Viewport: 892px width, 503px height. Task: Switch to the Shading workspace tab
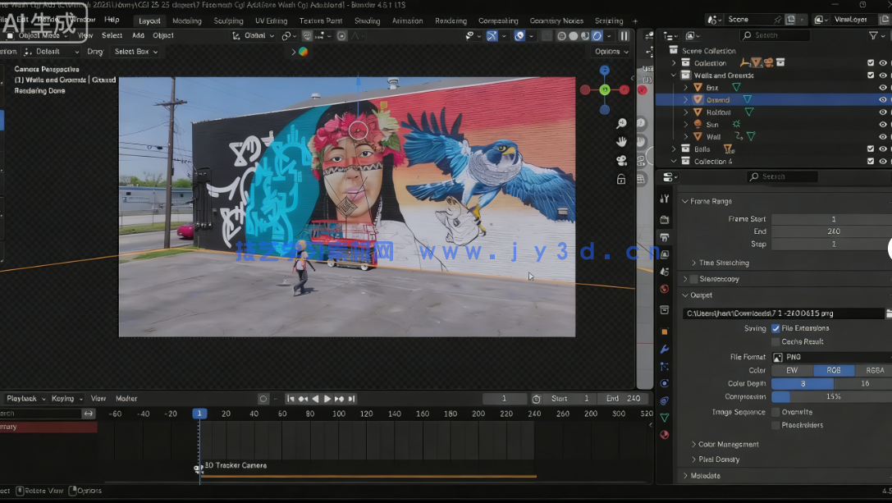[x=367, y=21]
